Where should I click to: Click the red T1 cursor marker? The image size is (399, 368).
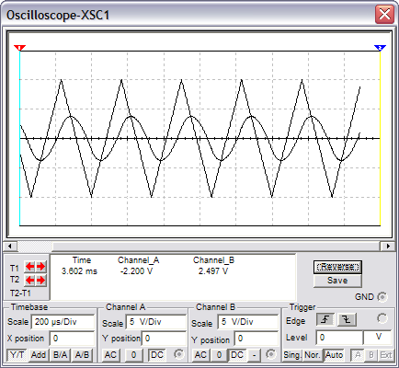[x=20, y=48]
